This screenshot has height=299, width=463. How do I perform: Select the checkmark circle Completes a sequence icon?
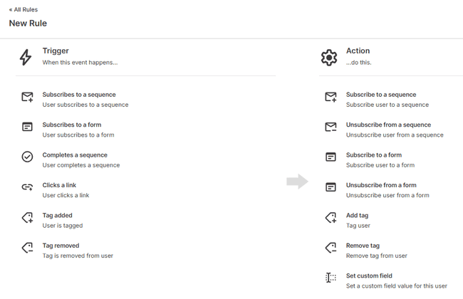[x=27, y=157]
